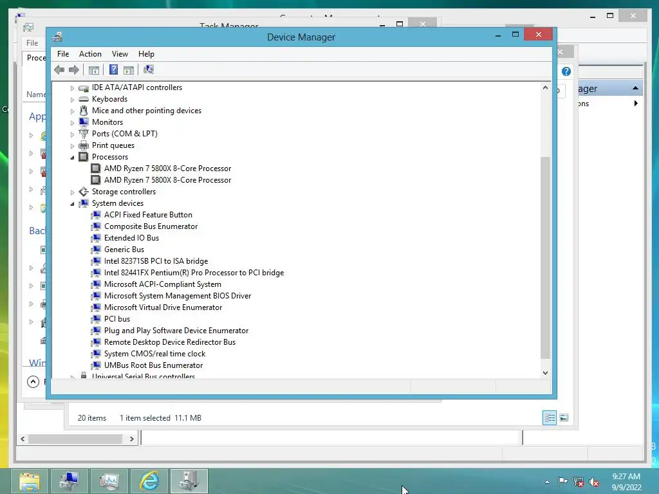Open Internet Explorer from the taskbar
Viewport: 659px width, 494px height.
(x=149, y=481)
